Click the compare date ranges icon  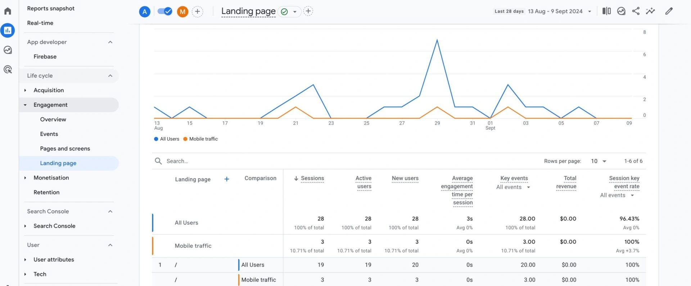(x=606, y=11)
